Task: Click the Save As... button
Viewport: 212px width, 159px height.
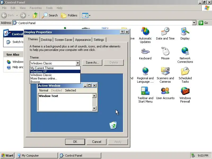Action: click(92, 63)
